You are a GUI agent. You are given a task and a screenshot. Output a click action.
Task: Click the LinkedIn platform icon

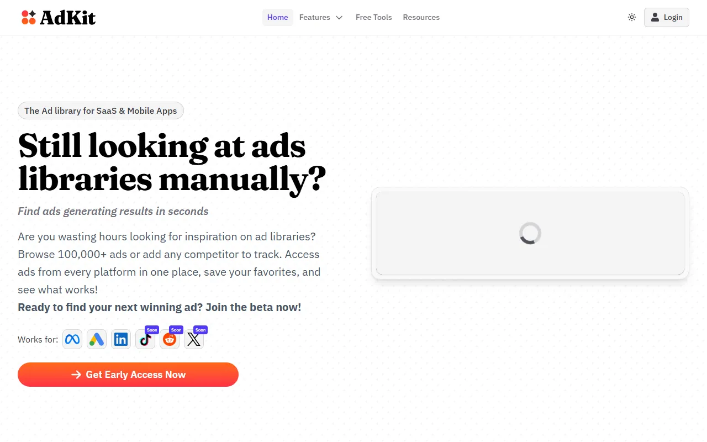[121, 339]
